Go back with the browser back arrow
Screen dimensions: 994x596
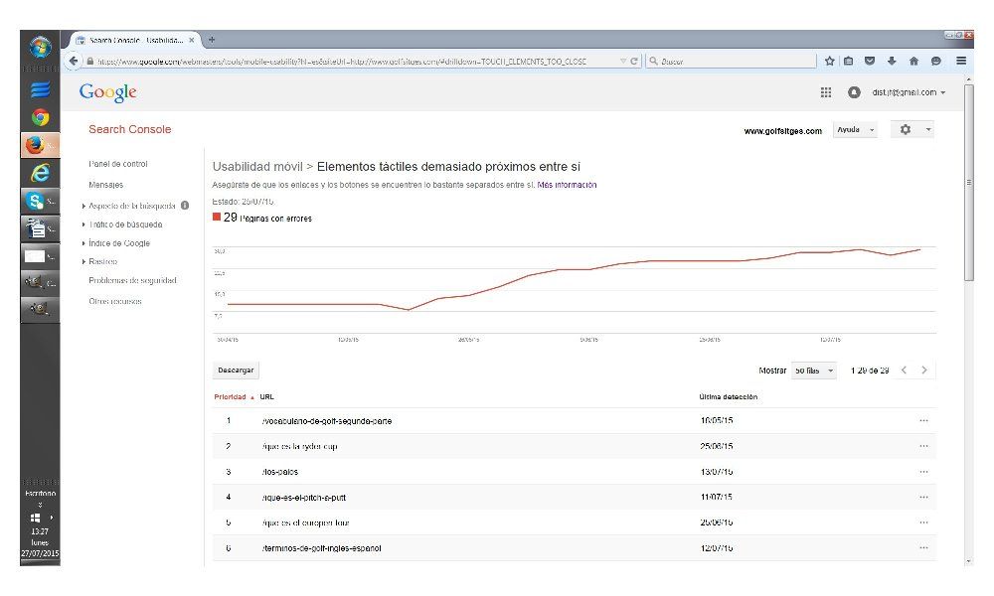pyautogui.click(x=74, y=61)
